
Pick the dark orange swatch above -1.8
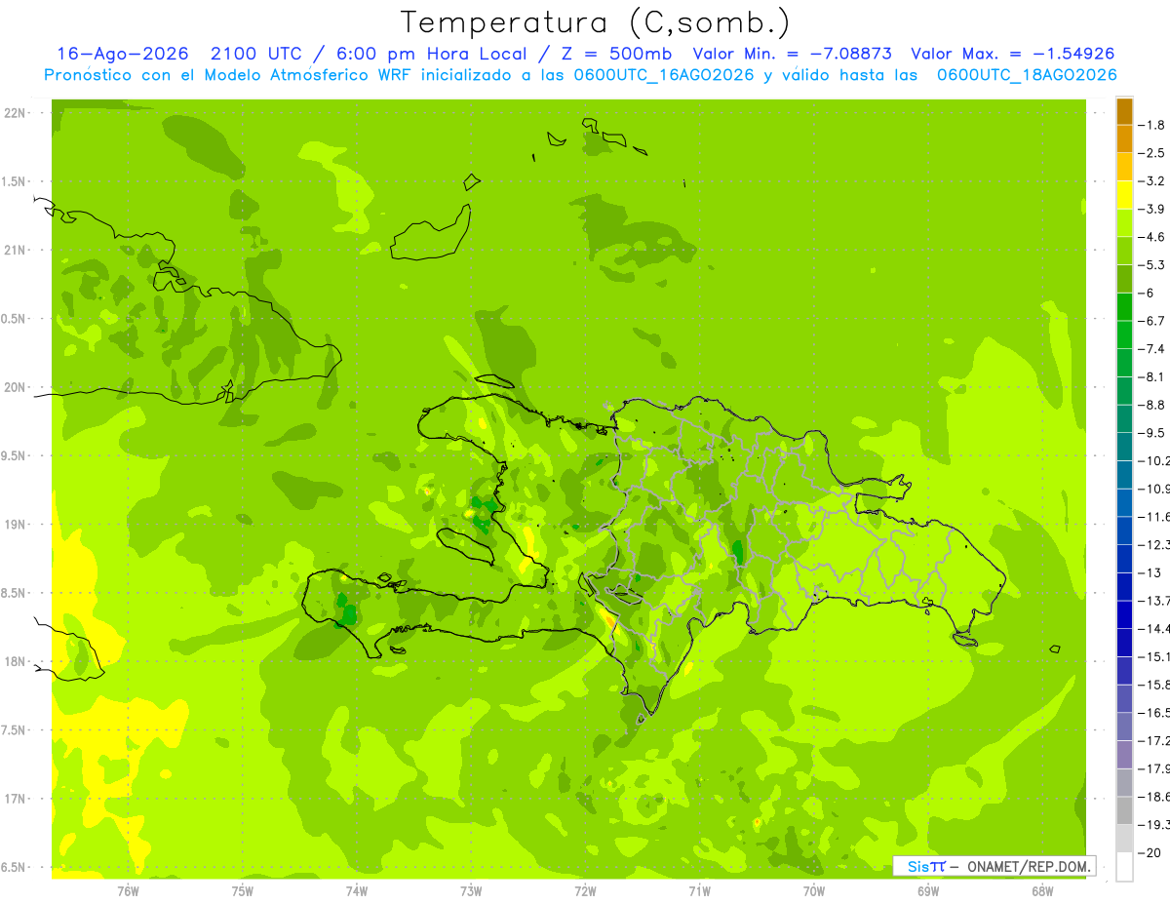click(x=1124, y=111)
